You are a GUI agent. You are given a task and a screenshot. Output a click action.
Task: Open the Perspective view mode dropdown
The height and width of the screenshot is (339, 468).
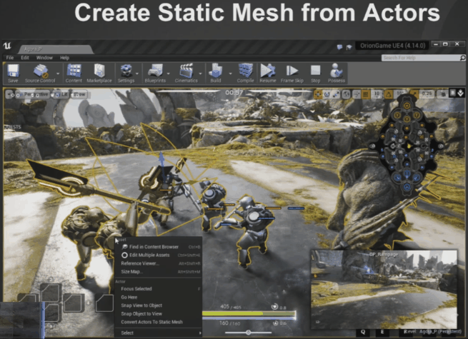[x=32, y=94]
